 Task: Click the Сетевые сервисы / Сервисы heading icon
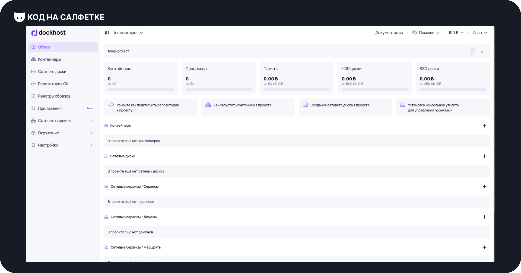(106, 187)
